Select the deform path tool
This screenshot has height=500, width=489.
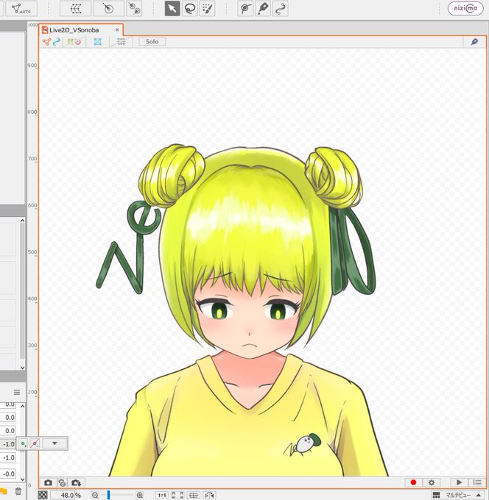coord(281,9)
